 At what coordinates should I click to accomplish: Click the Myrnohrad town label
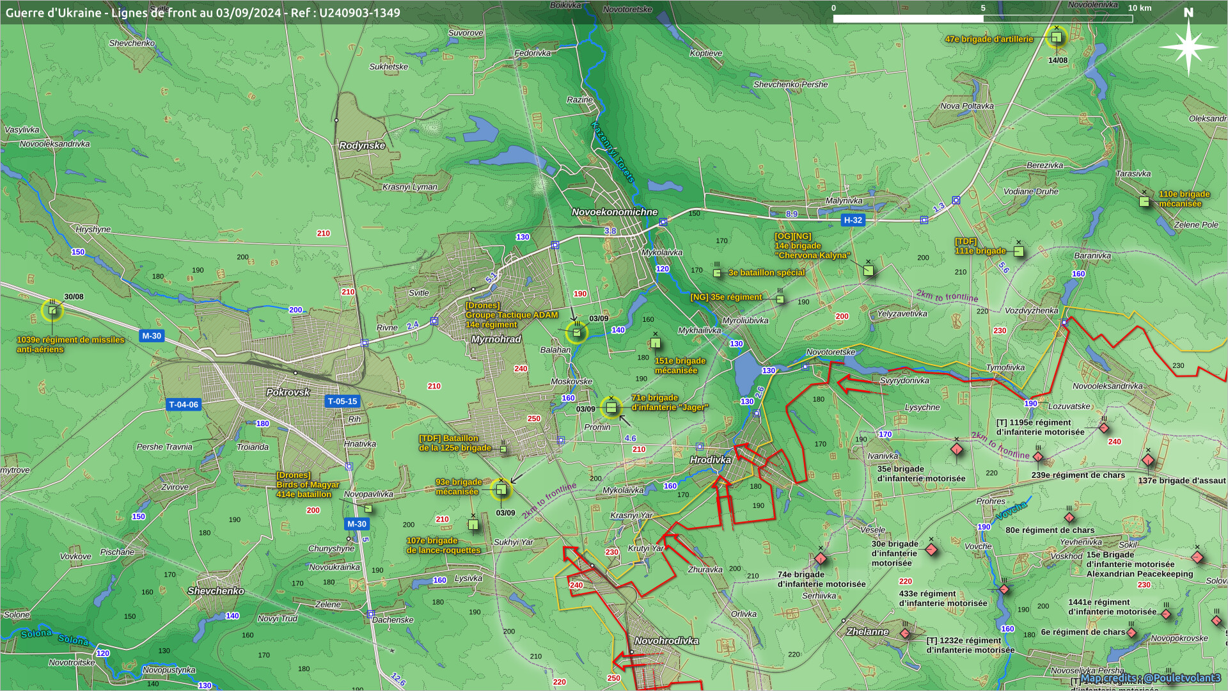click(496, 339)
